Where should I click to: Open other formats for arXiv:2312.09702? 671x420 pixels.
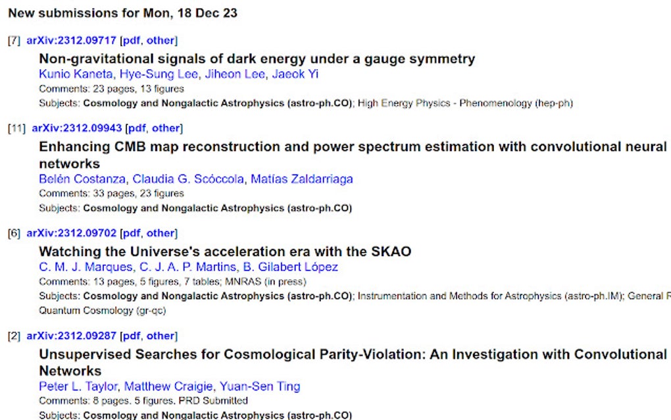(160, 233)
